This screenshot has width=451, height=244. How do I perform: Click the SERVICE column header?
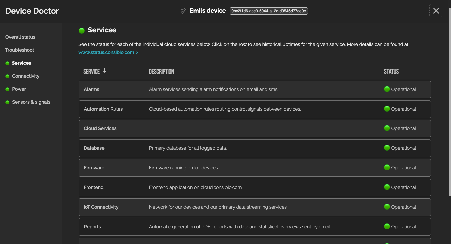92,71
